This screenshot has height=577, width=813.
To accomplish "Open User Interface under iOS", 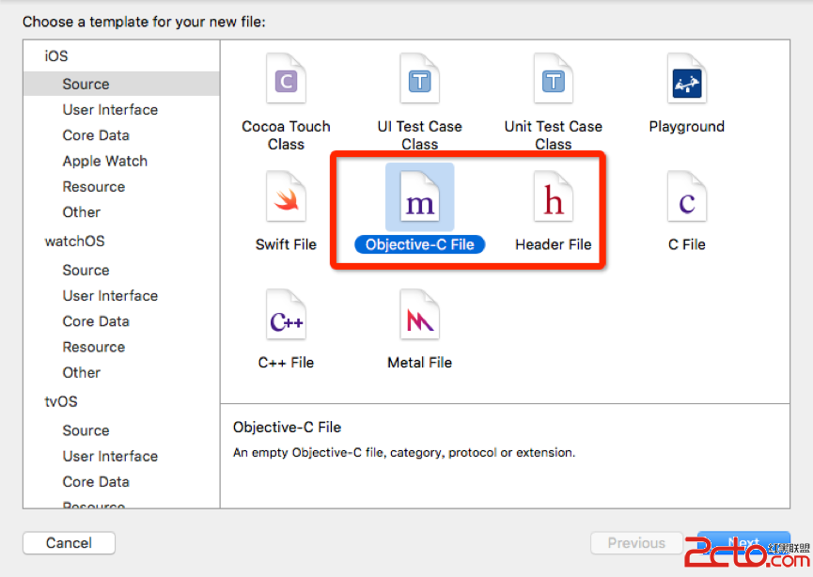I will [x=110, y=110].
